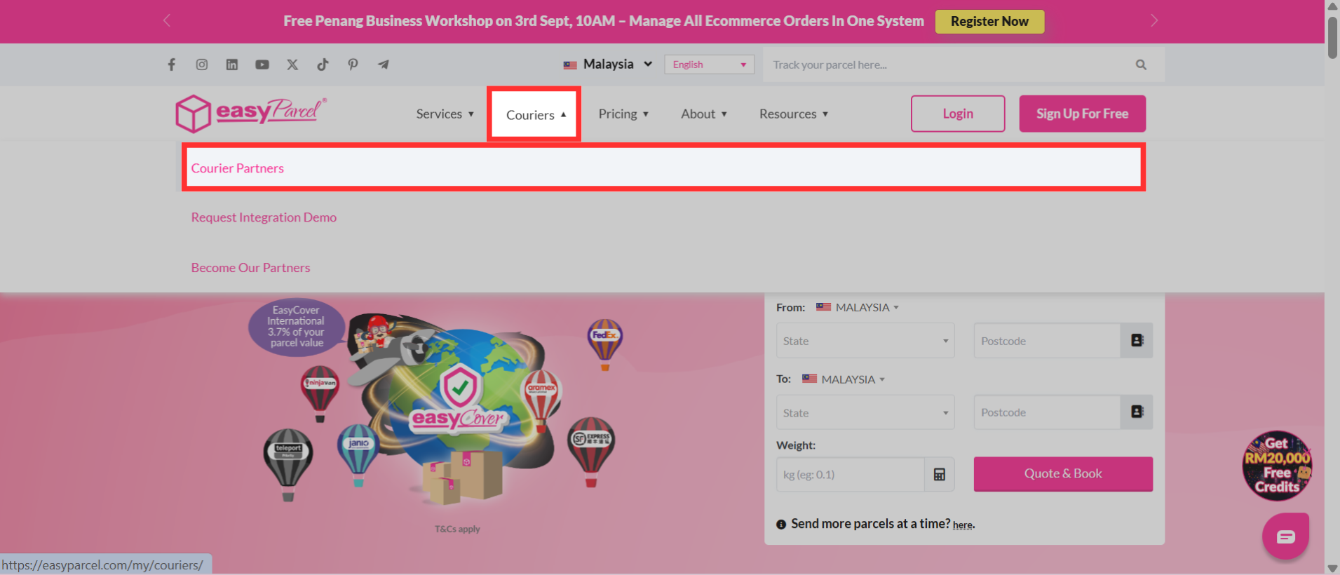Focus the Track your parcel input
Image resolution: width=1340 pixels, height=575 pixels.
(x=950, y=65)
